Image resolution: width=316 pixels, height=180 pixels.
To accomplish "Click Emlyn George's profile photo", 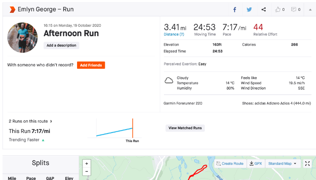I will [x=22, y=38].
